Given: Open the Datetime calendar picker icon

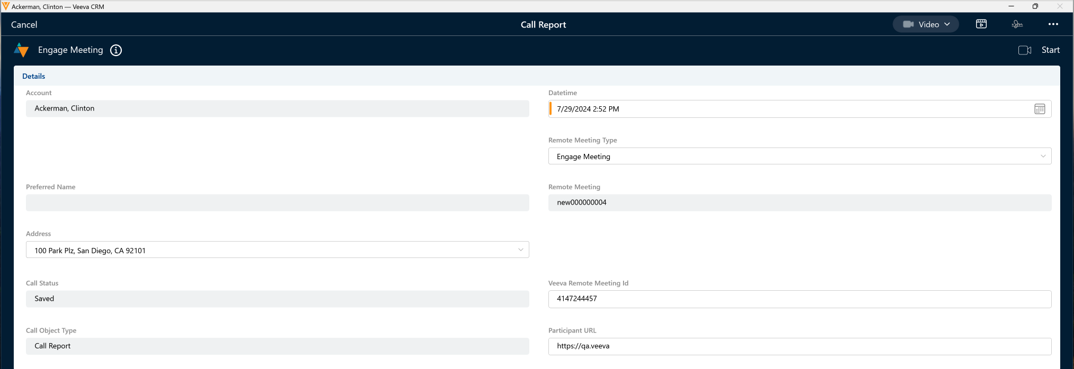Looking at the screenshot, I should (x=1040, y=109).
